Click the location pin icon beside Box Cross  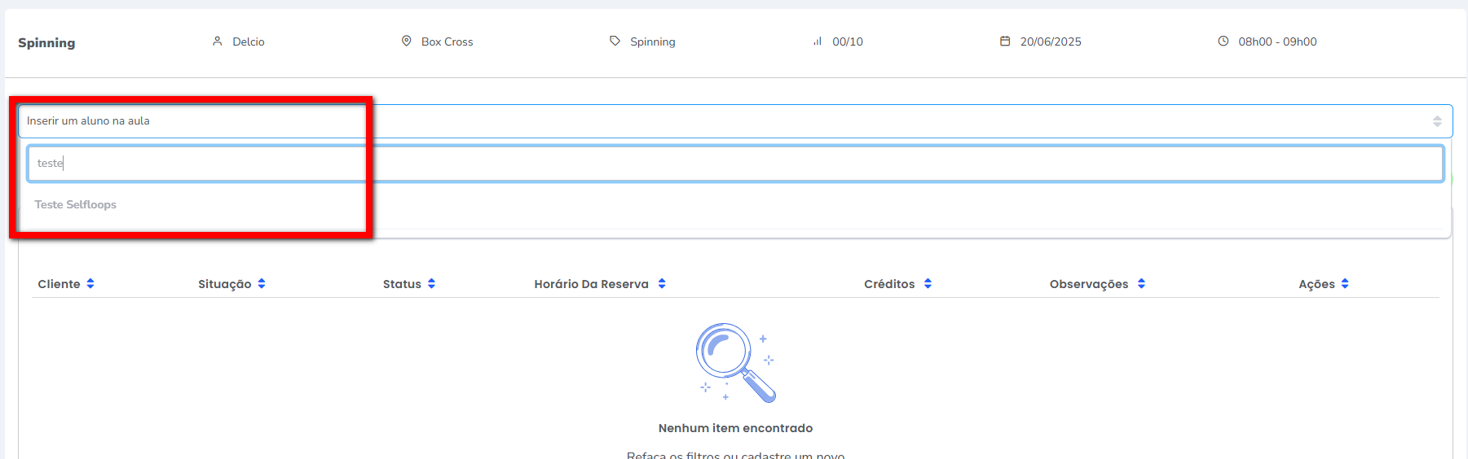coord(406,41)
